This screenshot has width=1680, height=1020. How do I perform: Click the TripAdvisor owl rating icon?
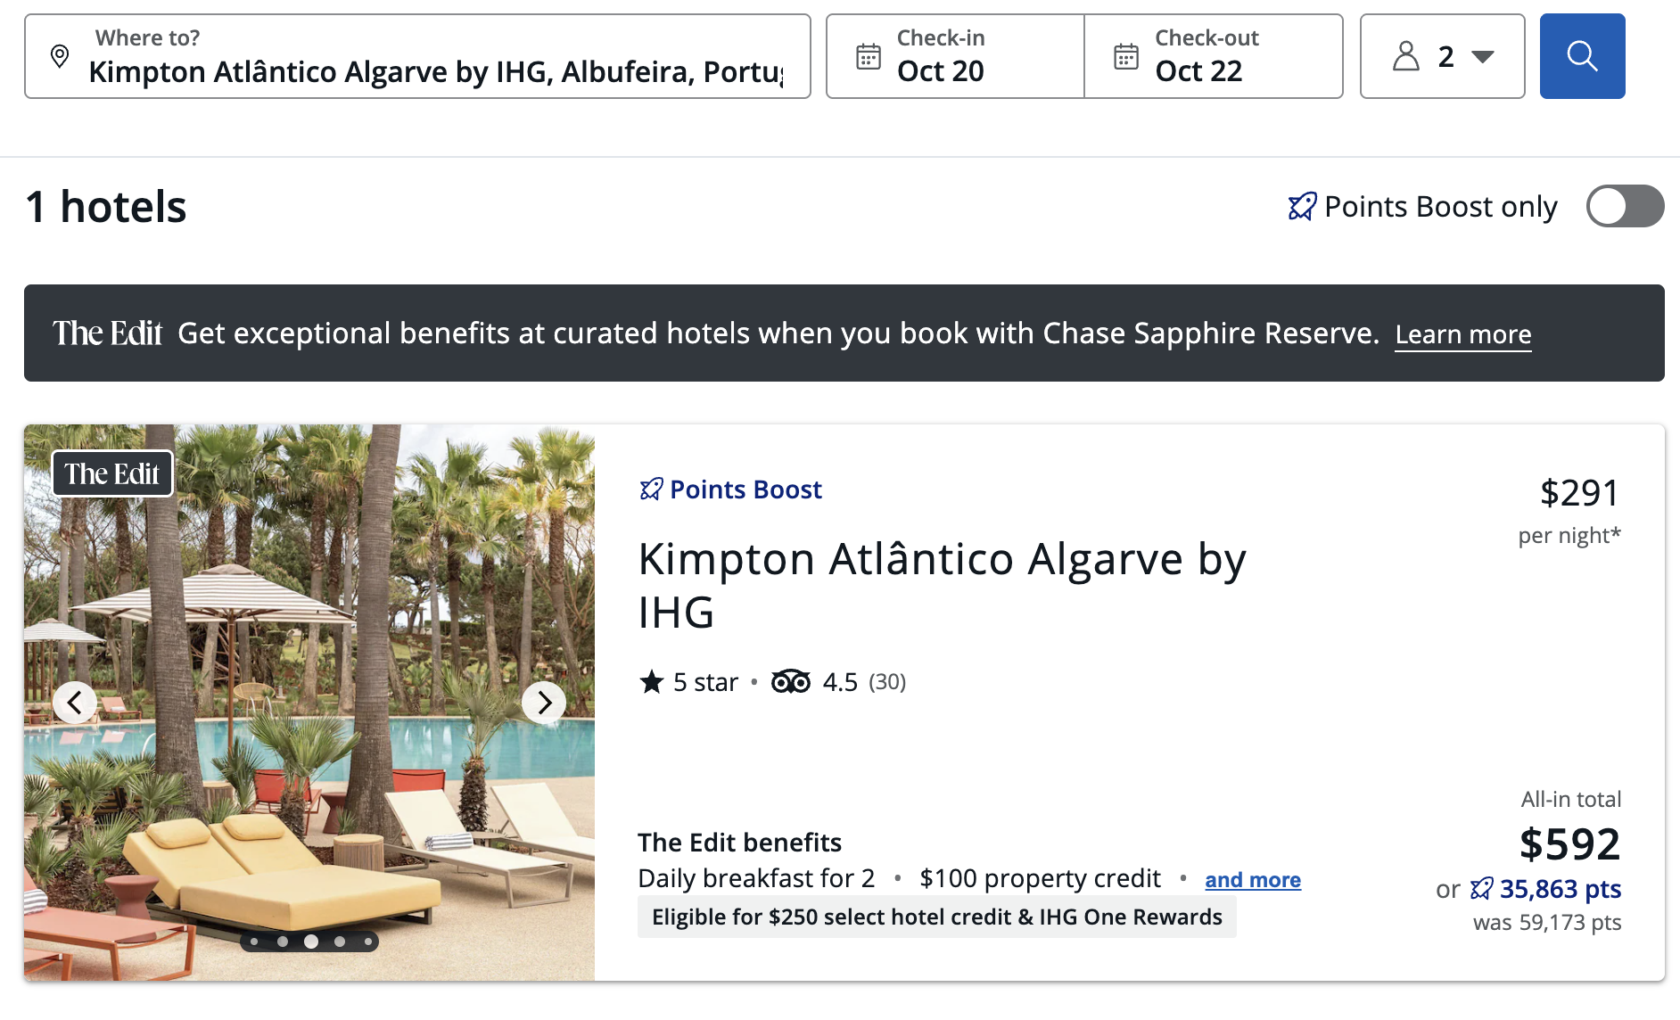[790, 682]
